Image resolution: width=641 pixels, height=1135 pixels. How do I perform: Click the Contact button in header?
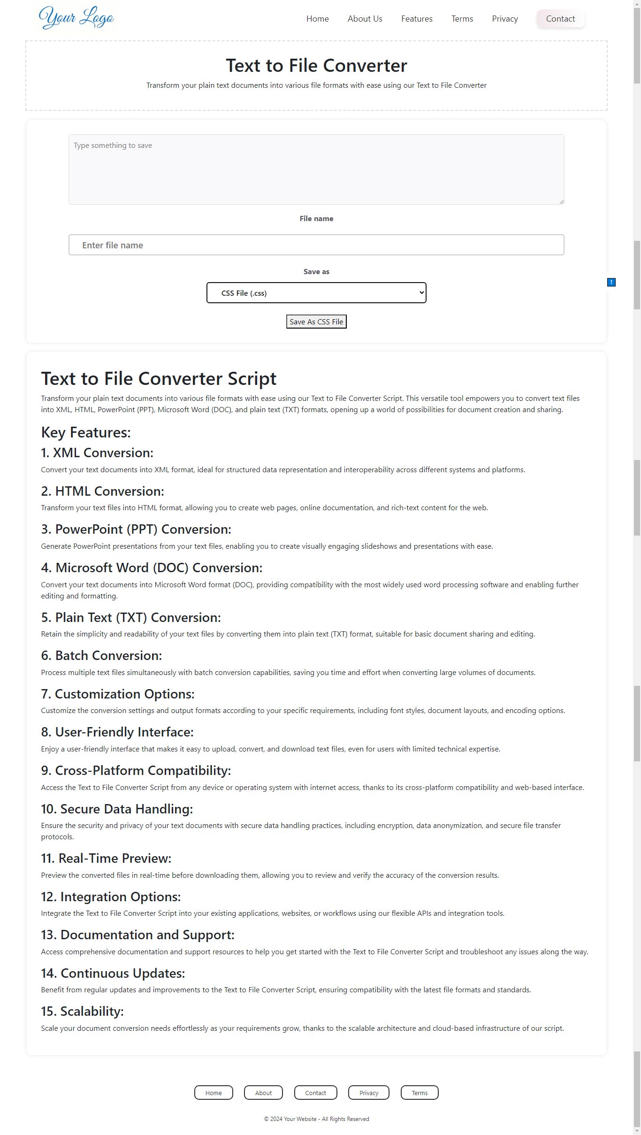560,19
